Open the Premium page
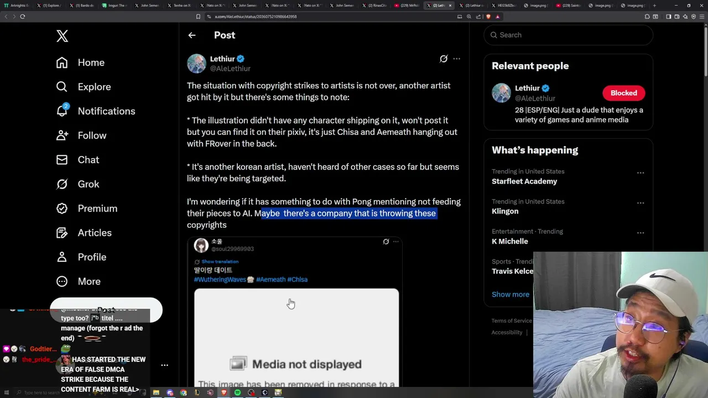The height and width of the screenshot is (398, 708). point(87,208)
